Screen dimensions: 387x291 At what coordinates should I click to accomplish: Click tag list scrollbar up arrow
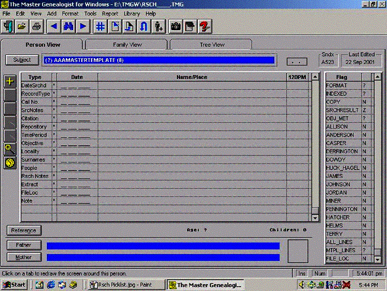[315, 77]
